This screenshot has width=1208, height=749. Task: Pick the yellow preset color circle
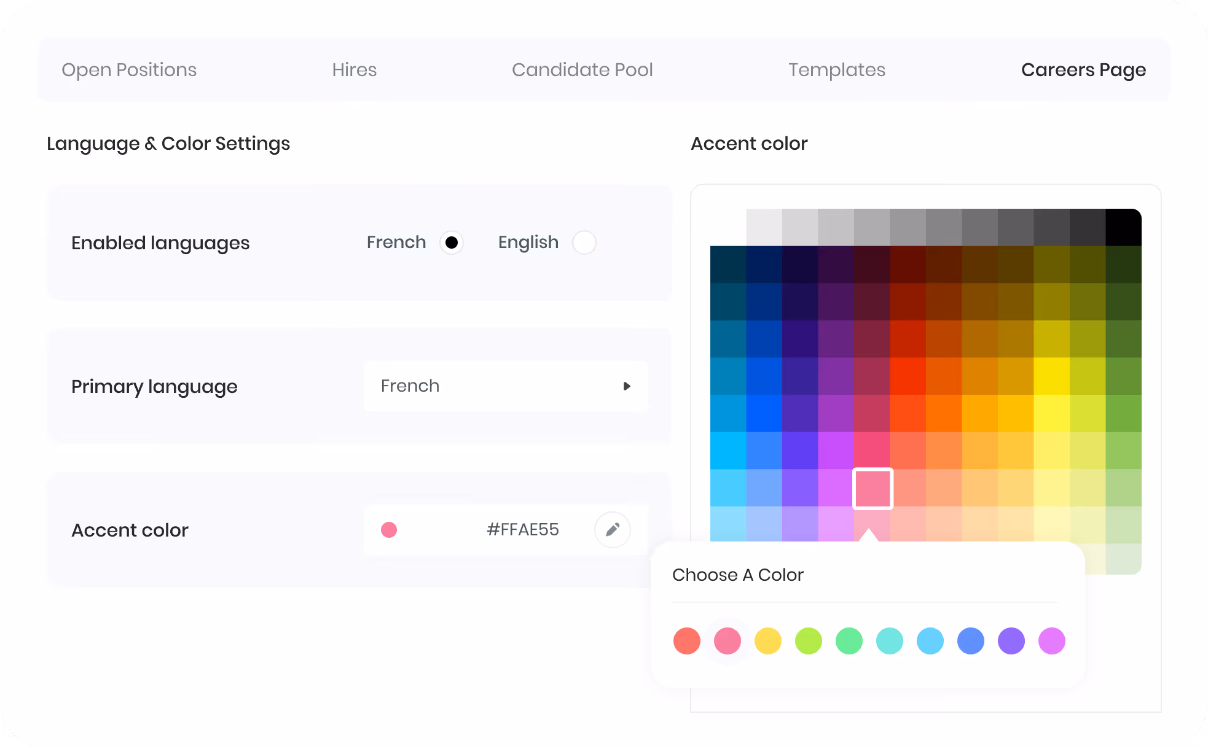768,641
